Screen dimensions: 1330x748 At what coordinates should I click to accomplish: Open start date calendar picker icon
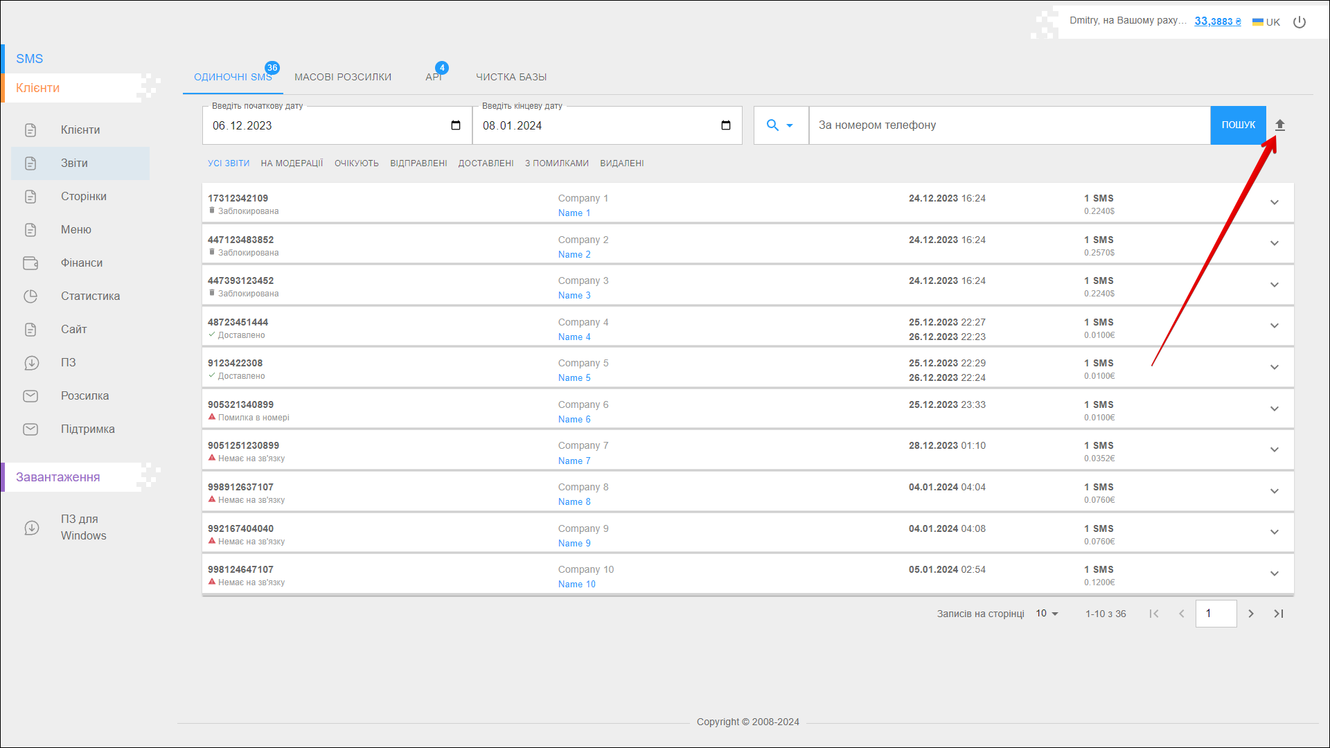click(x=455, y=125)
